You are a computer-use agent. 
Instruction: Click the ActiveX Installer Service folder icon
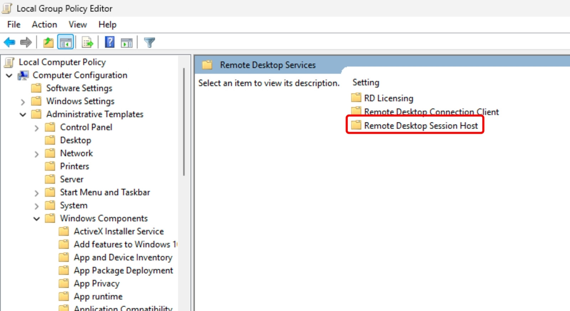[x=64, y=232]
